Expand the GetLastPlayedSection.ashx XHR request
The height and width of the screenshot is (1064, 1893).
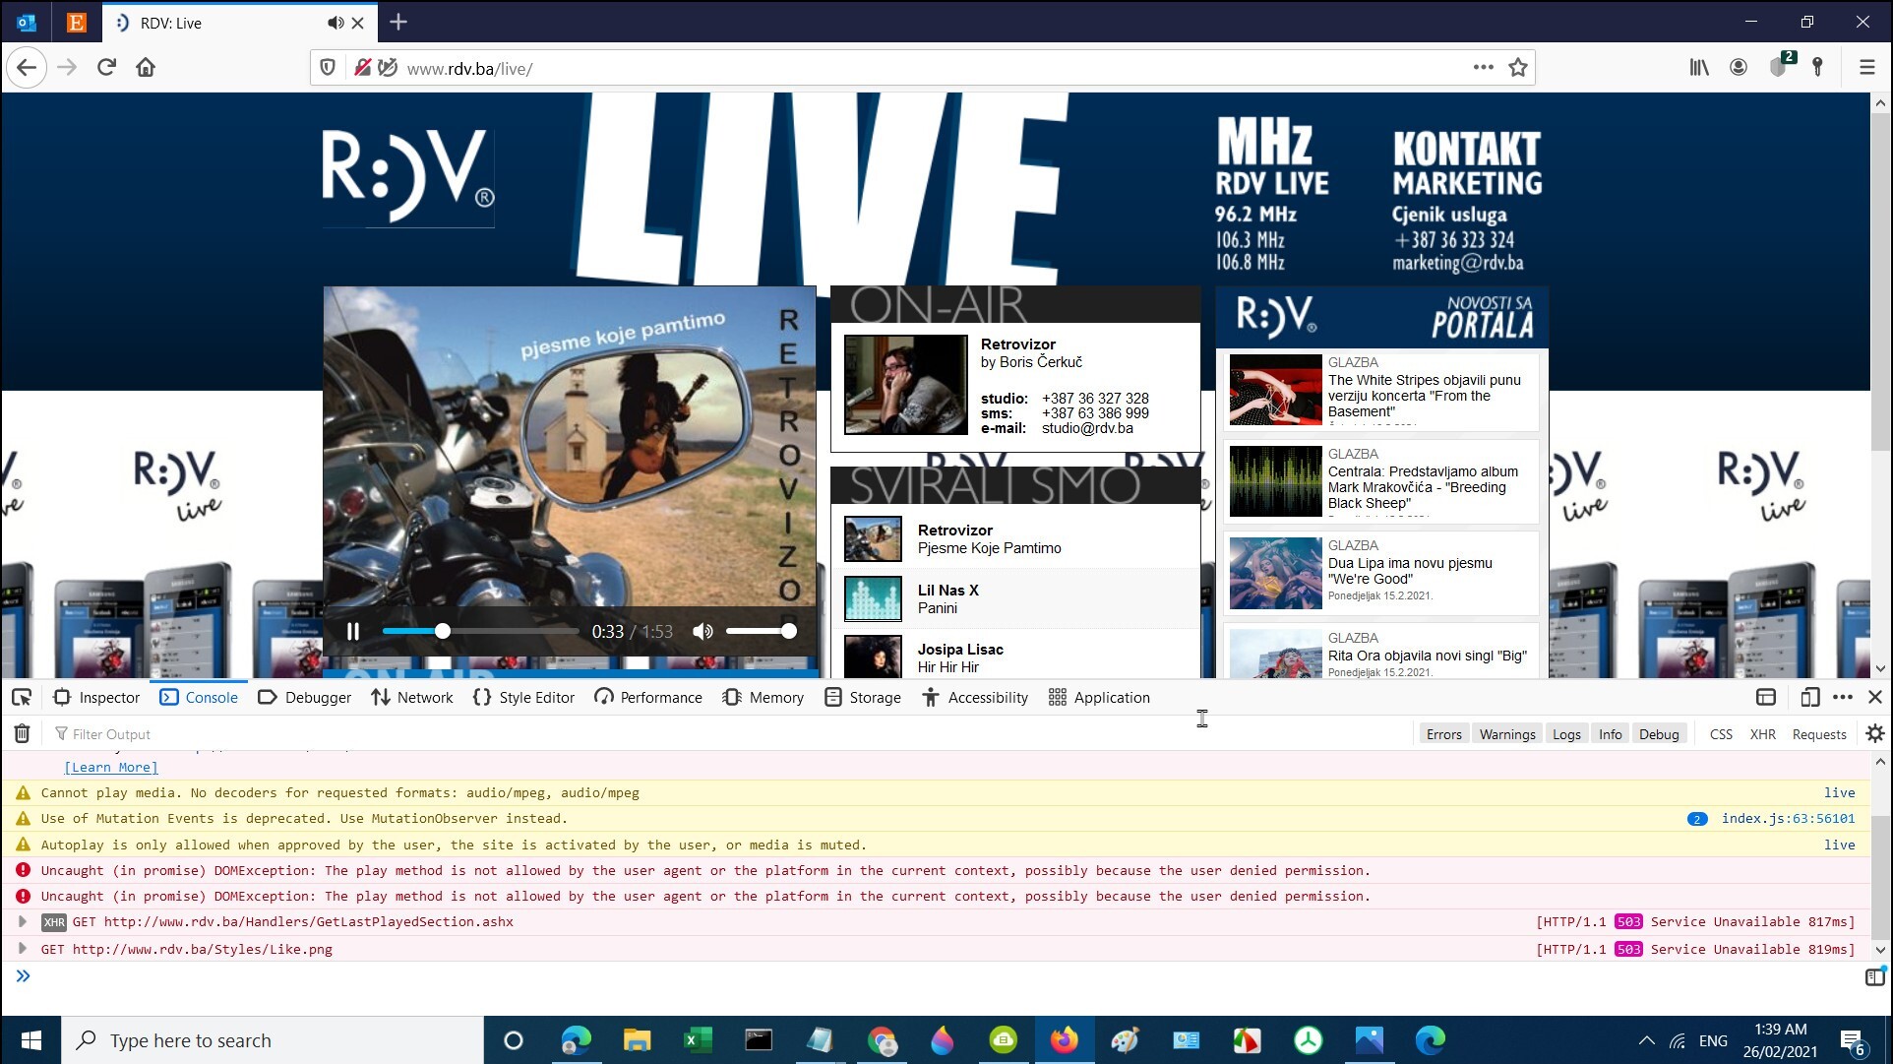[22, 922]
